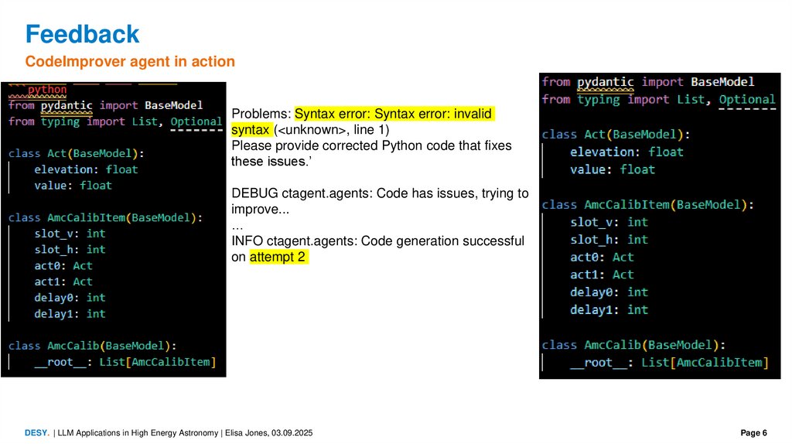Viewport: 792px width, 444px height.
Task: Click 'value: float' in right code block
Action: click(613, 169)
